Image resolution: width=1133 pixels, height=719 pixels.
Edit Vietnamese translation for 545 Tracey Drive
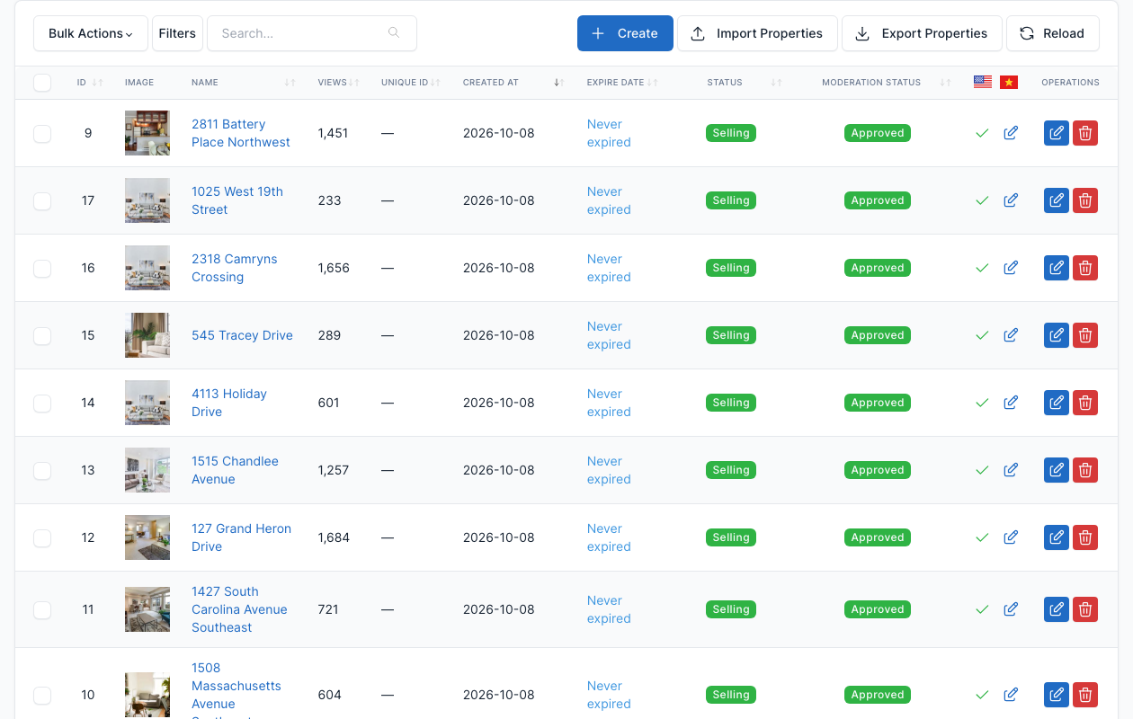pos(1011,335)
